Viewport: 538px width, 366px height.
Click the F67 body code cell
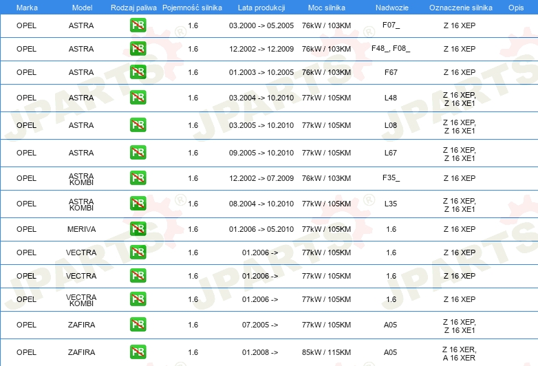(x=391, y=72)
